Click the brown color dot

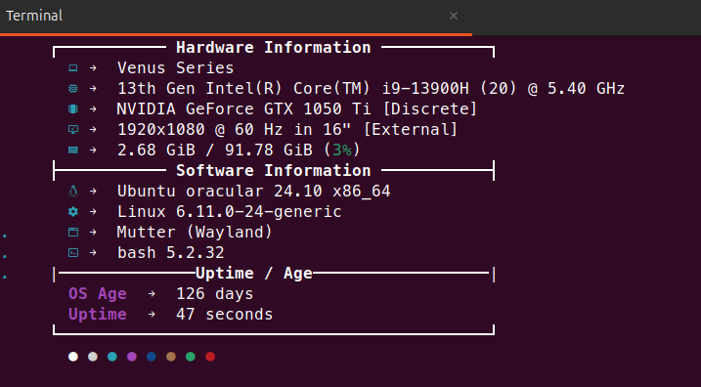tap(171, 357)
